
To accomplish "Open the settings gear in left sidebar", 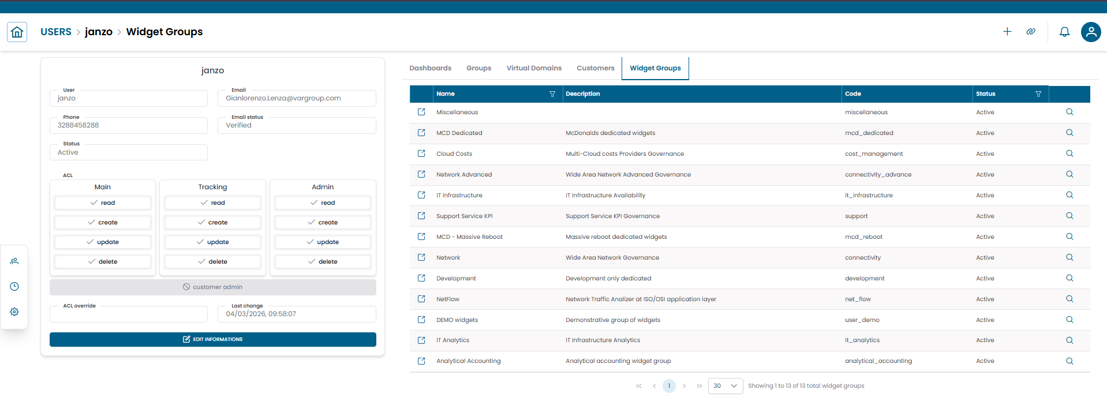I will pyautogui.click(x=14, y=312).
